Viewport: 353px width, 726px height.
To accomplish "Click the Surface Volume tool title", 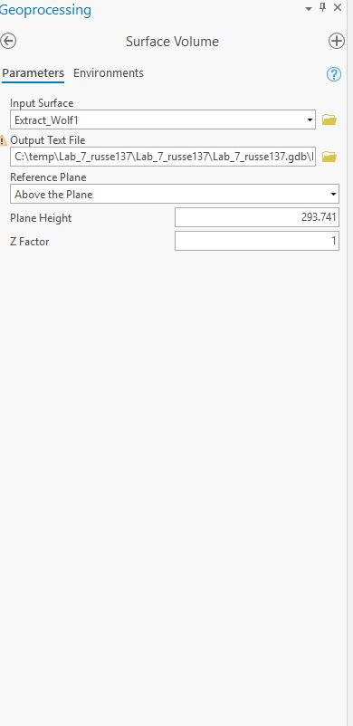I will pyautogui.click(x=172, y=42).
